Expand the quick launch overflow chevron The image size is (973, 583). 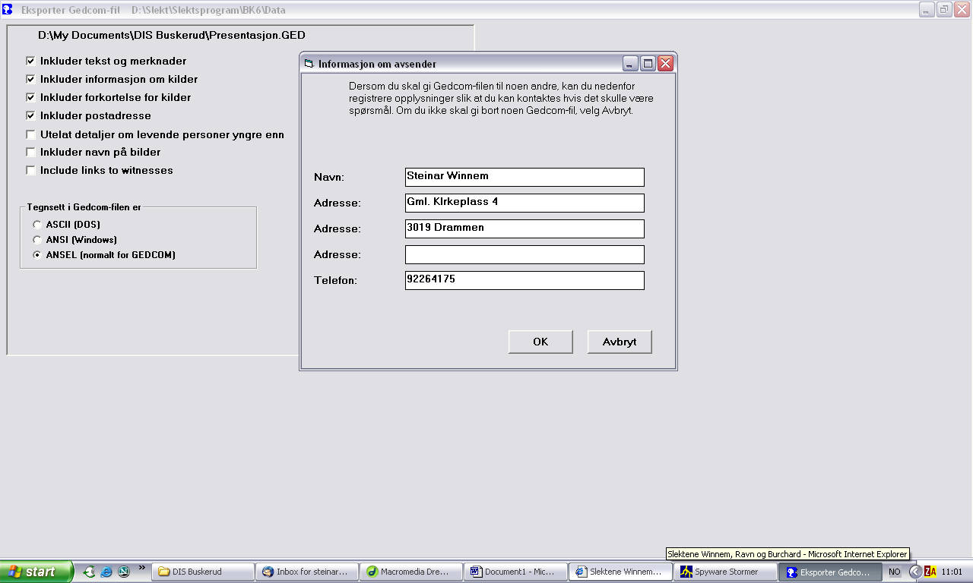click(x=141, y=567)
